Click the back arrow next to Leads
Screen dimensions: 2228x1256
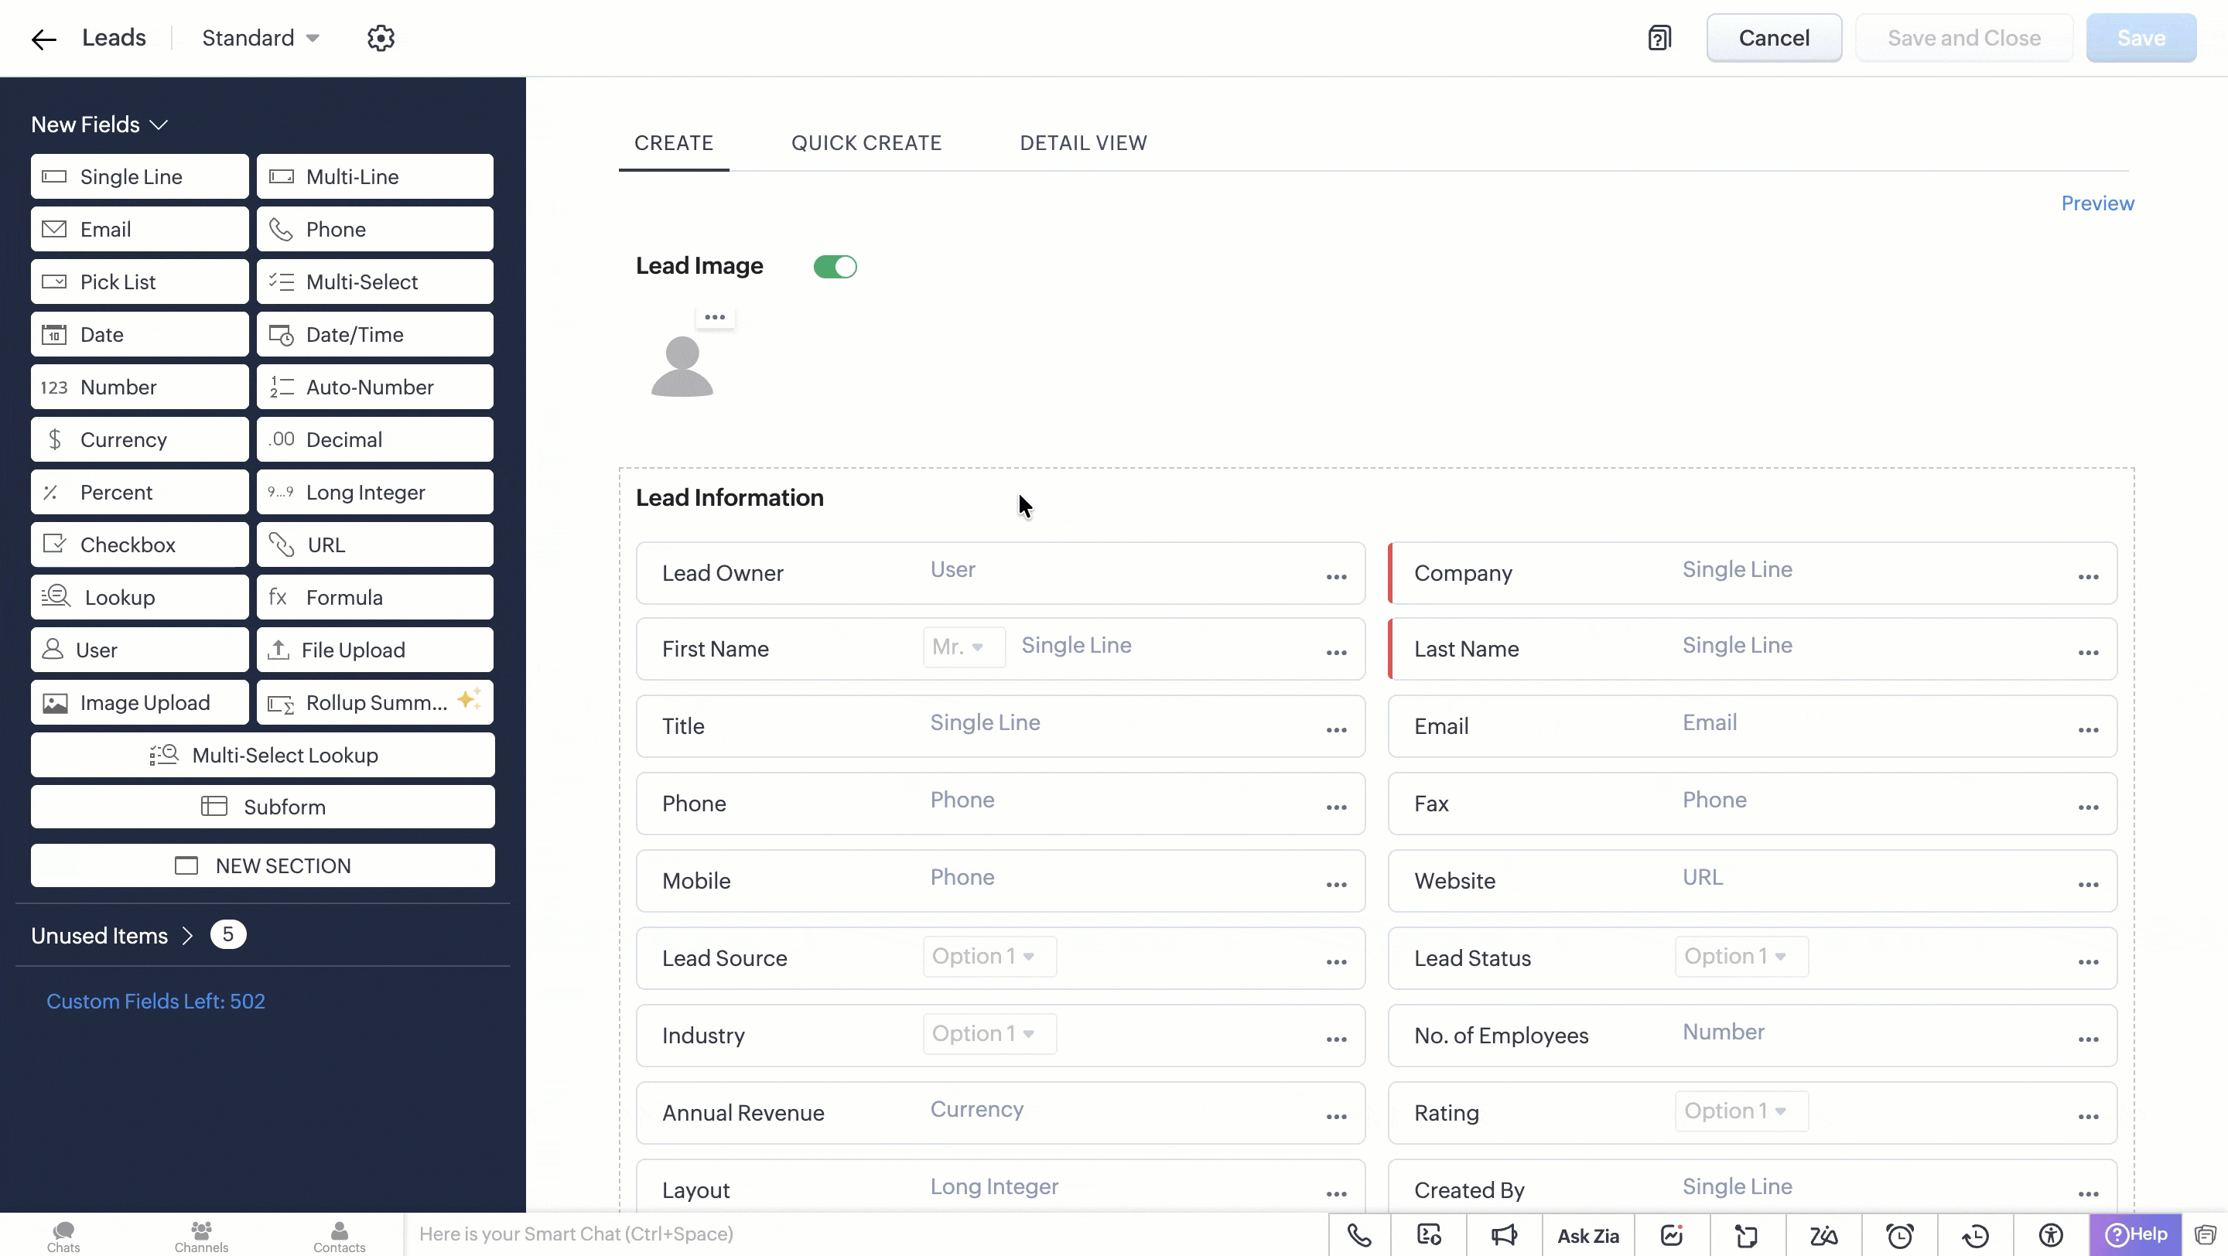click(43, 39)
